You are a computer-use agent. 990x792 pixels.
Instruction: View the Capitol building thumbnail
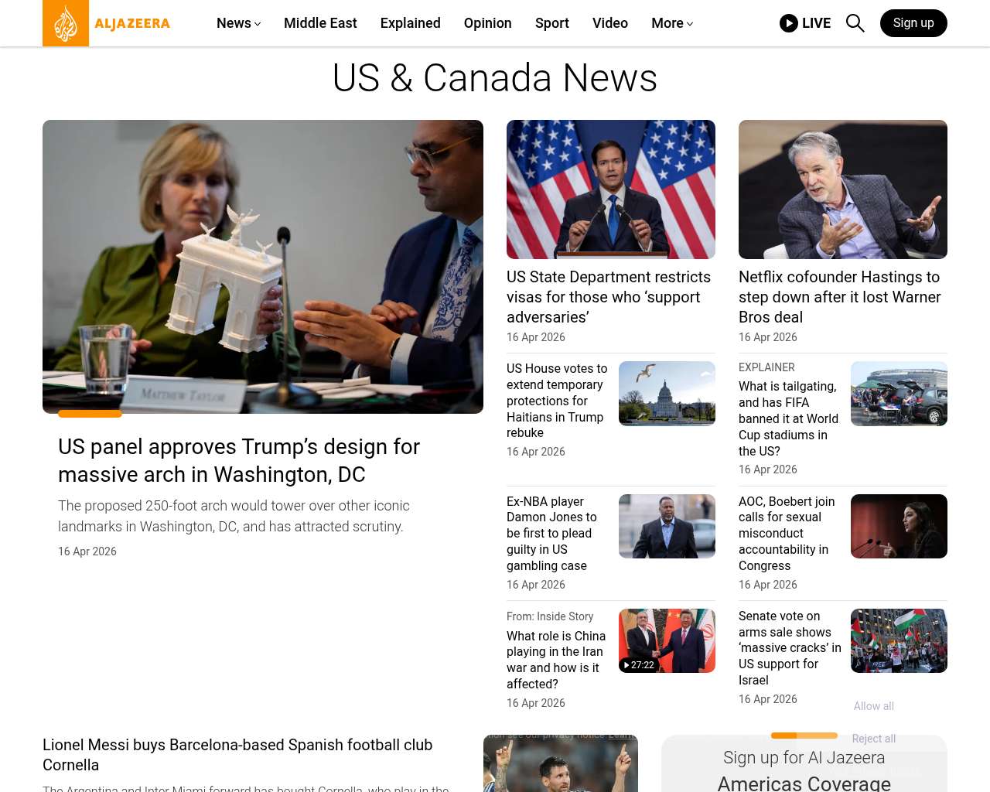point(667,394)
